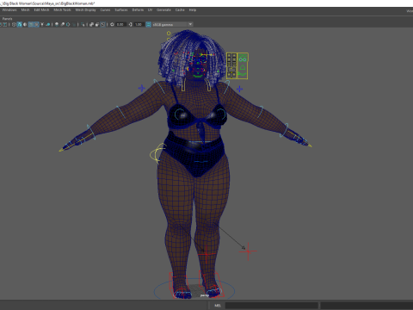Open the Curves menu
Screen dimensions: 413x310
click(x=105, y=9)
